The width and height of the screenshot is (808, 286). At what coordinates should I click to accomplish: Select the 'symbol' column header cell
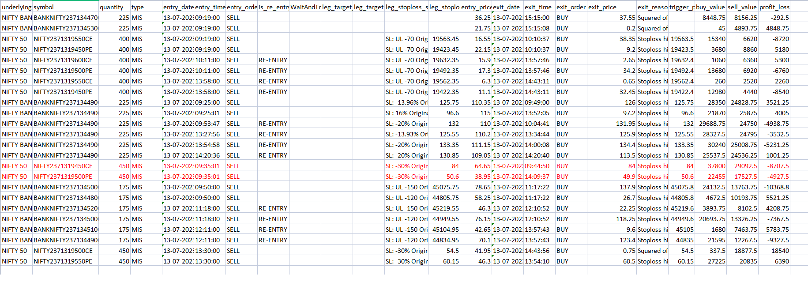point(65,7)
